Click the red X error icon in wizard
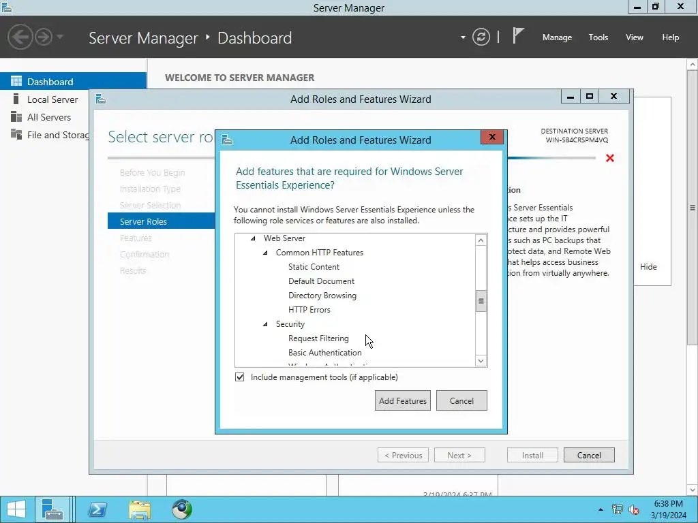698x523 pixels. [610, 158]
